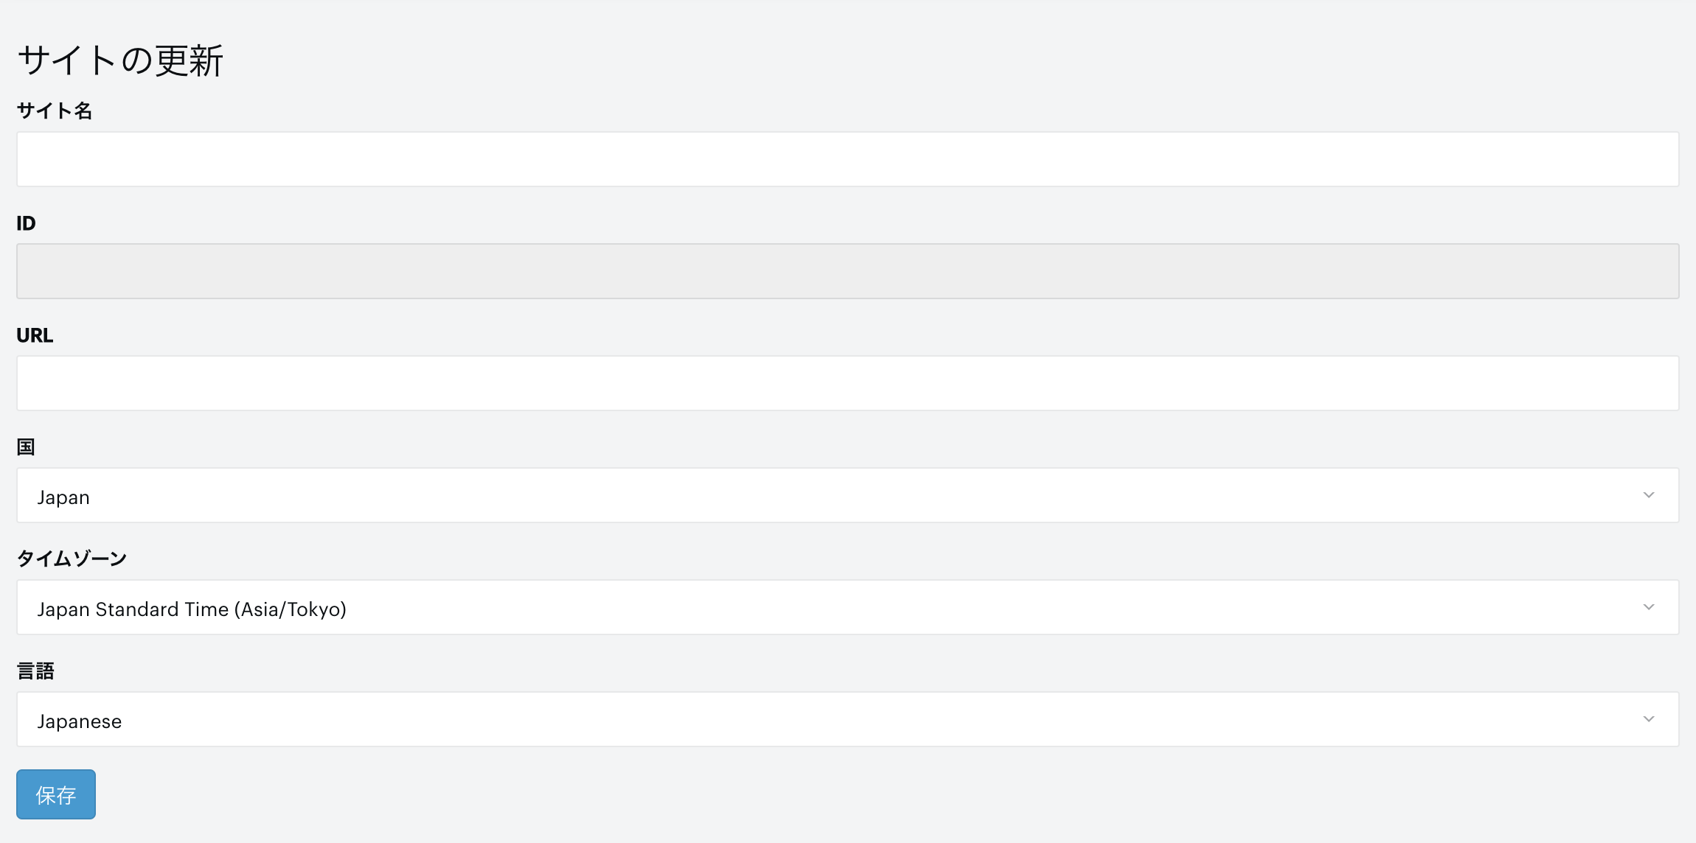
Task: Click the blue 保存 button
Action: click(56, 794)
